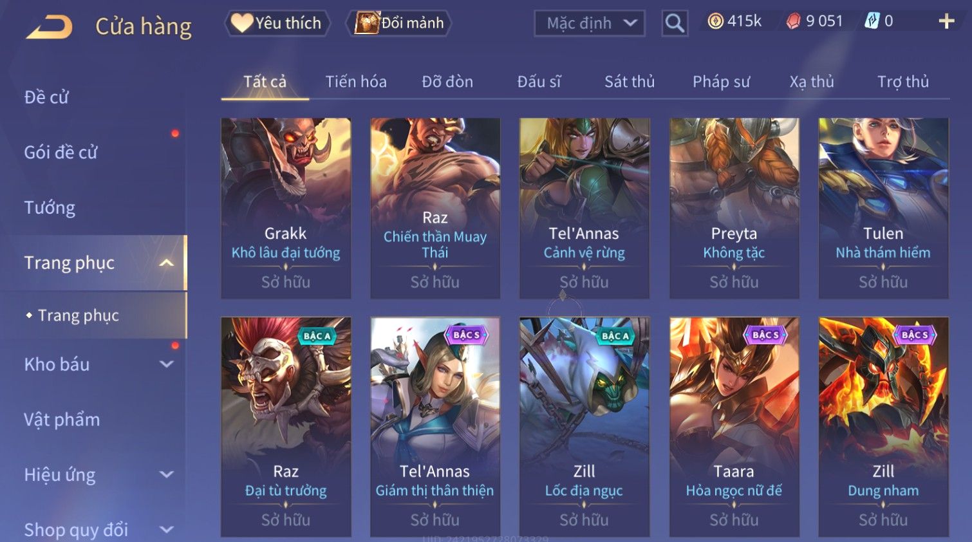Switch to the Xạ thủ tab
The image size is (972, 542).
812,82
